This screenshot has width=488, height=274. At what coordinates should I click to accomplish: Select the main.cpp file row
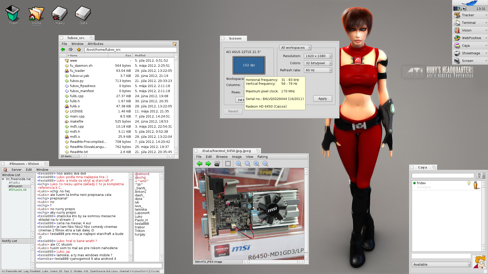(x=117, y=116)
